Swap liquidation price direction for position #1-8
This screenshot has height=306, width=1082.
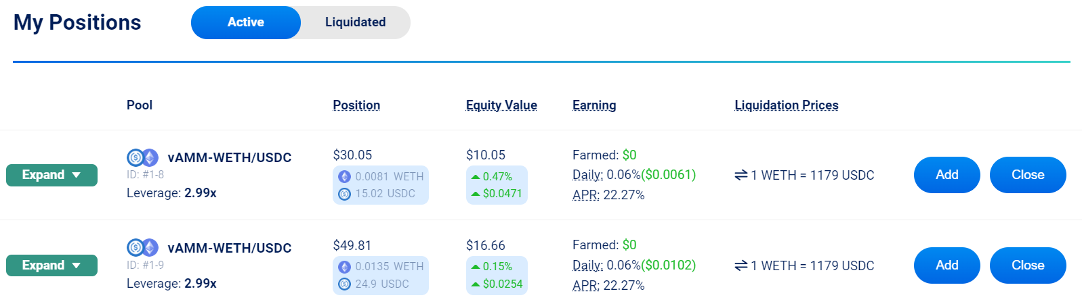point(741,175)
